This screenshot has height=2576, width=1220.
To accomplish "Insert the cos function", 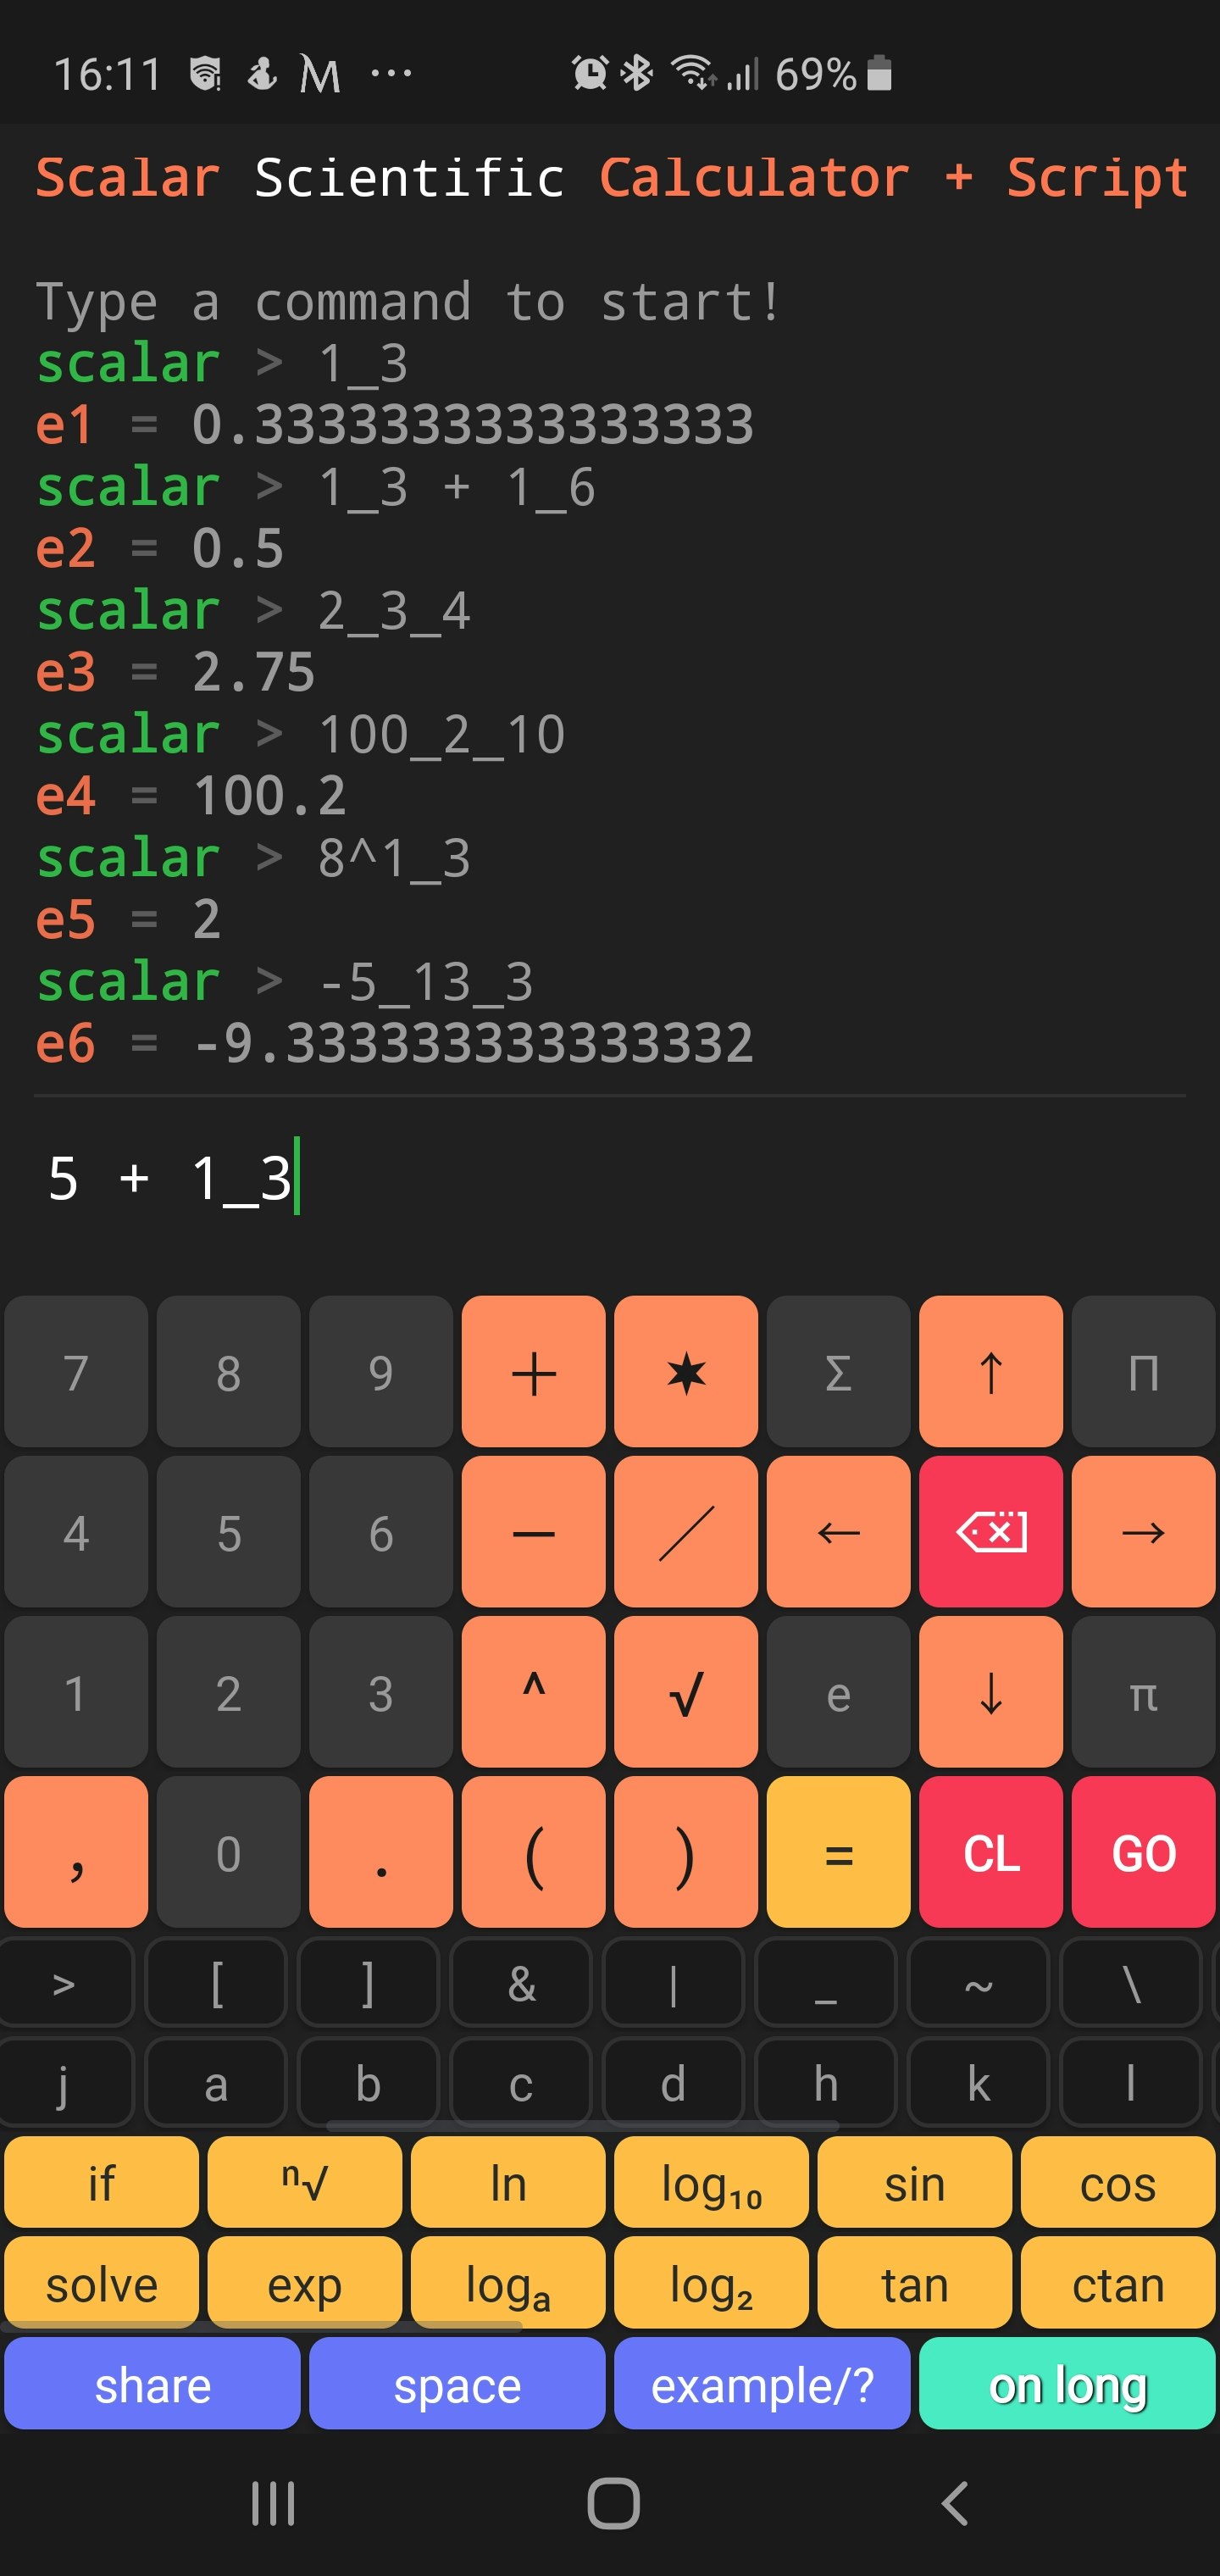I will [x=1118, y=2181].
